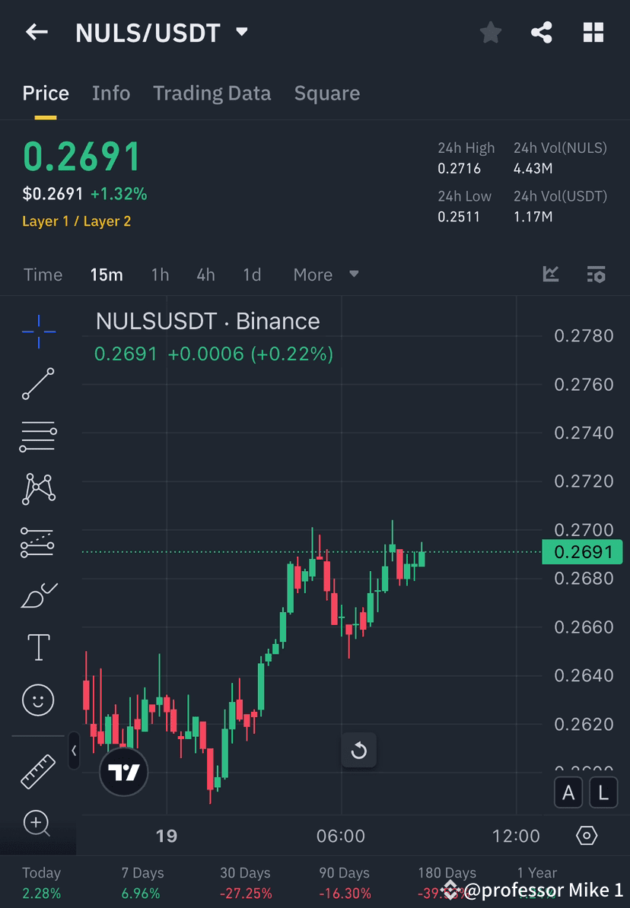Share the NULS/USDT chart
The width and height of the screenshot is (630, 908).
[x=542, y=32]
